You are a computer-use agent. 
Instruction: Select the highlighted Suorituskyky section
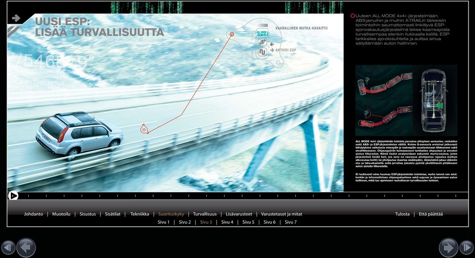[171, 214]
